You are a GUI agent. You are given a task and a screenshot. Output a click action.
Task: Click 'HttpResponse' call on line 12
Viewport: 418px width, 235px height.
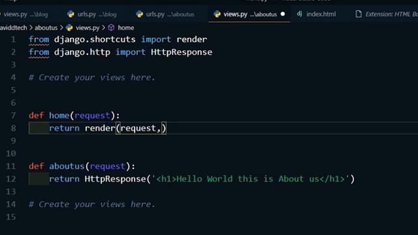(116, 179)
